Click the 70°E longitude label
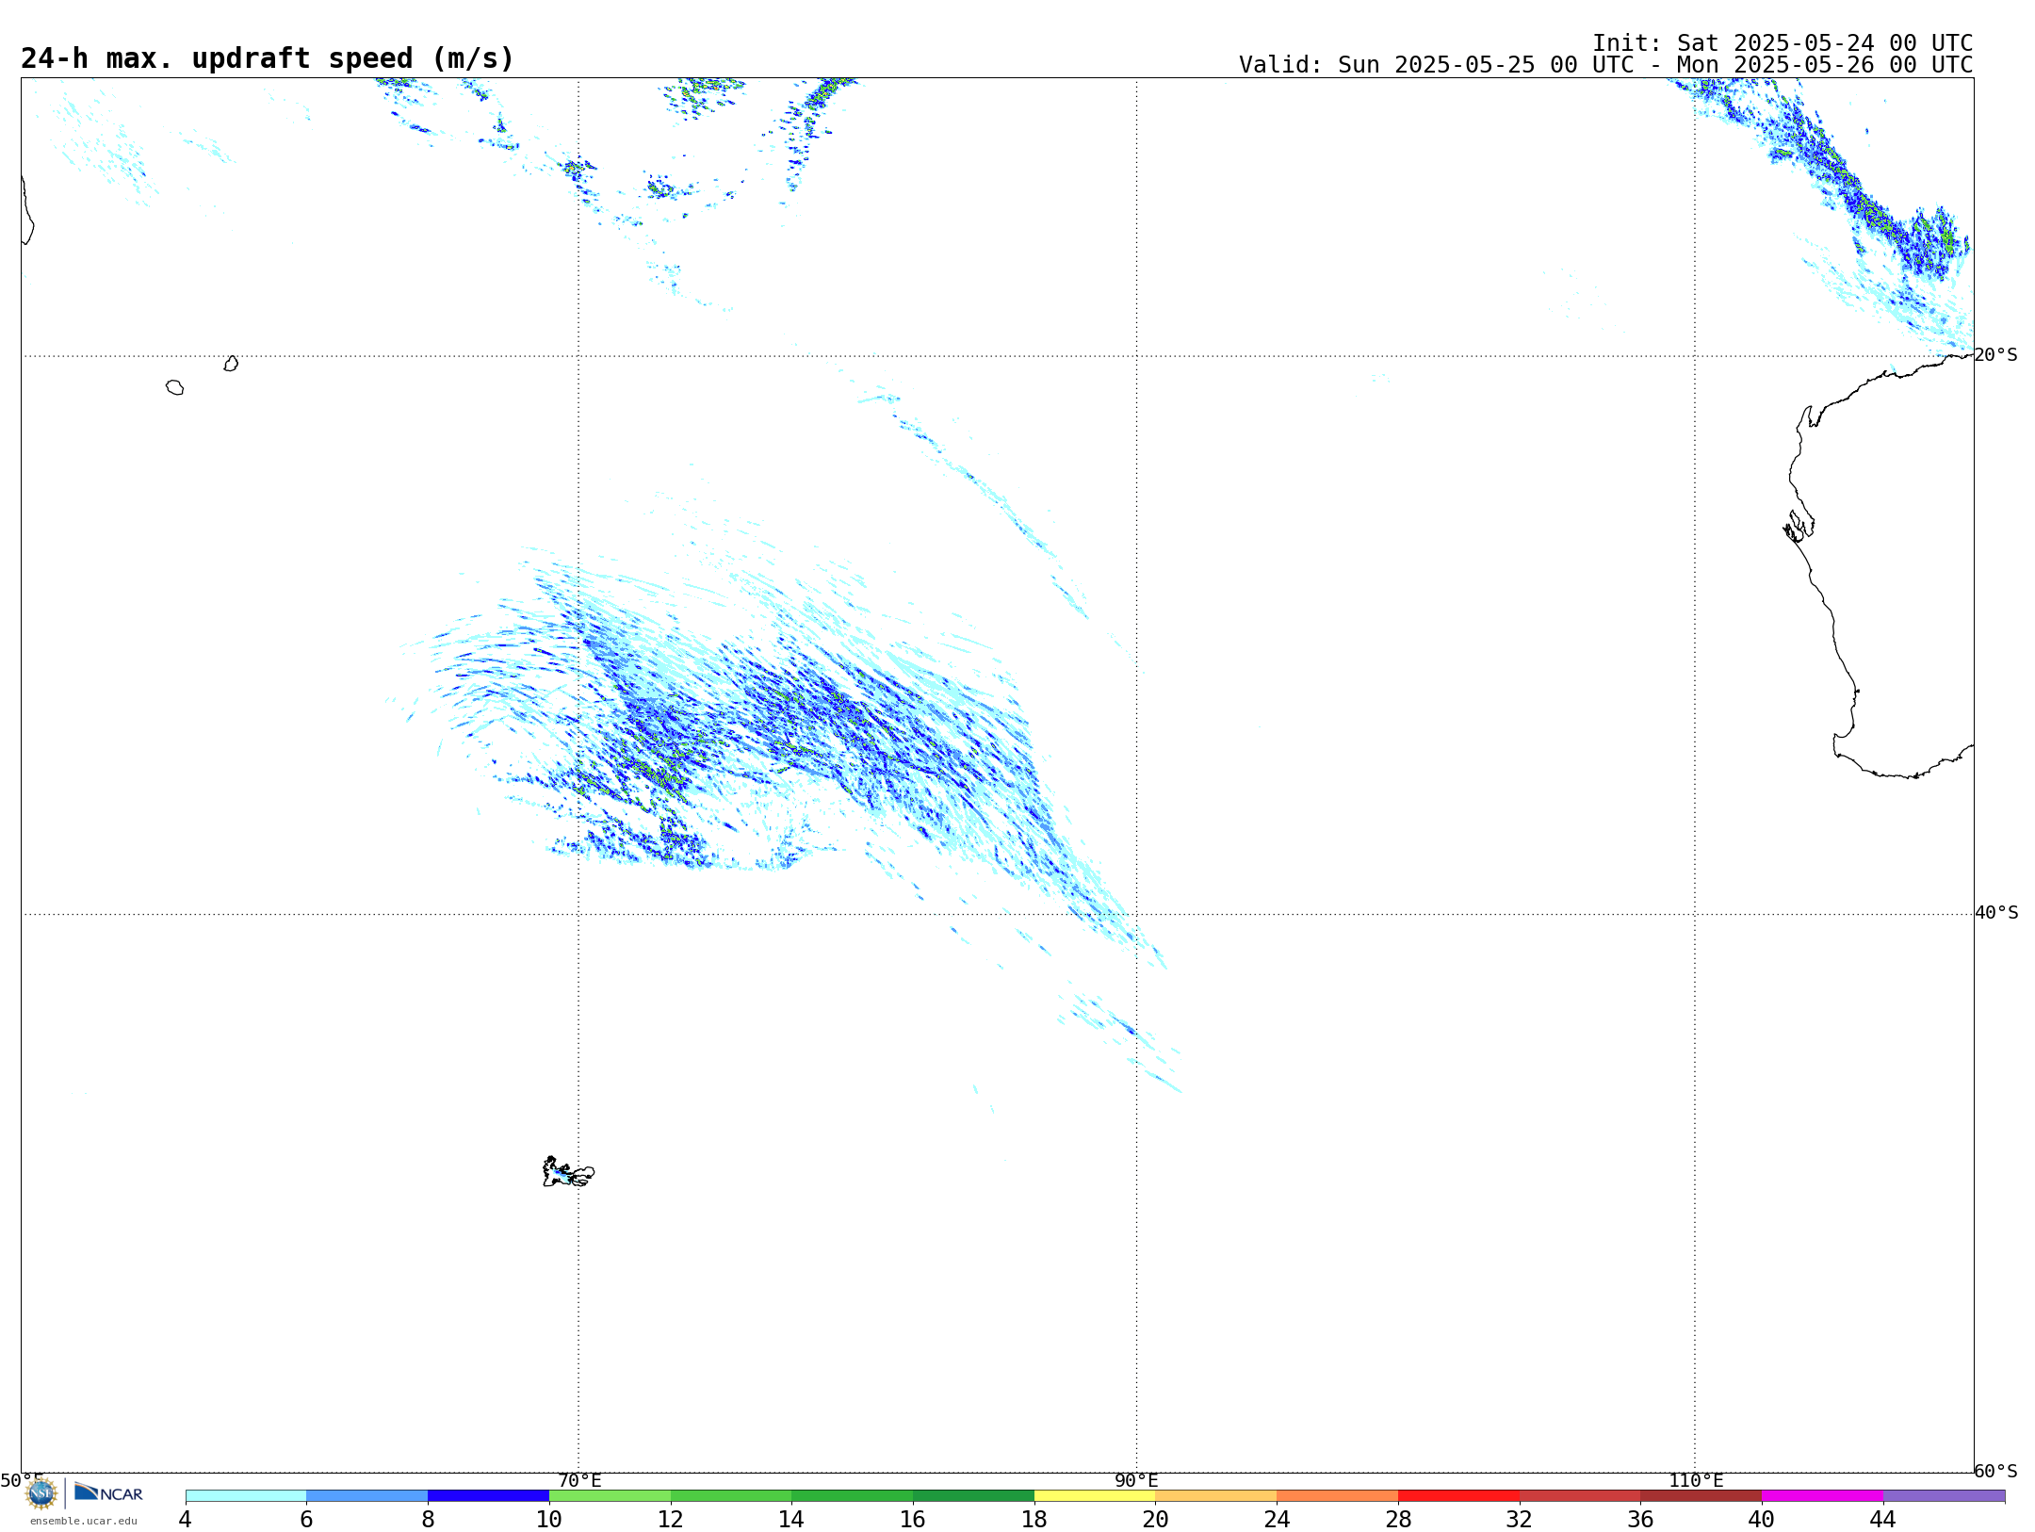The height and width of the screenshot is (1532, 2035). tap(579, 1481)
